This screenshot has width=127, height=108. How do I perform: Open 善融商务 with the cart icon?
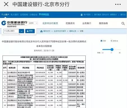(44, 15)
